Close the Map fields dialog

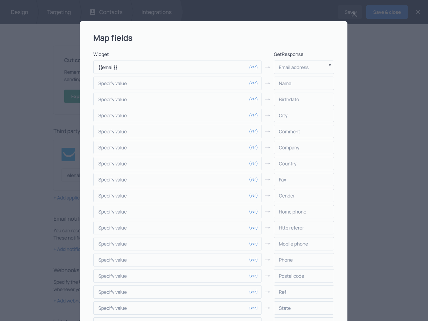(354, 14)
